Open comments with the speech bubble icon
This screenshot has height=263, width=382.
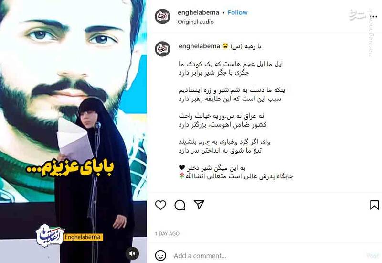pos(180,205)
